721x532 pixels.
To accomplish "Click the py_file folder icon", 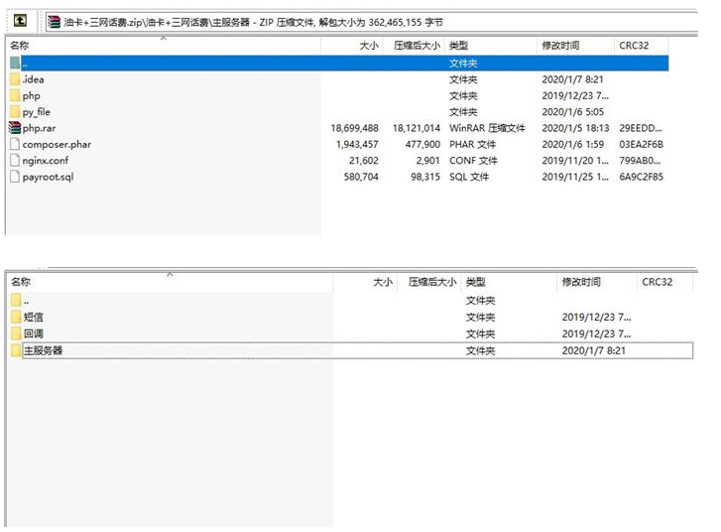I will [x=15, y=112].
